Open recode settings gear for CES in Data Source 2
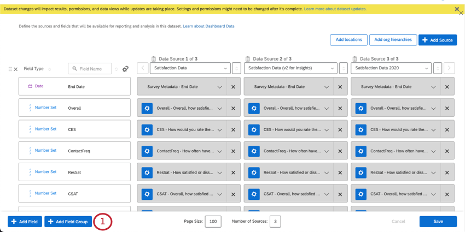465x232 pixels. click(254, 130)
